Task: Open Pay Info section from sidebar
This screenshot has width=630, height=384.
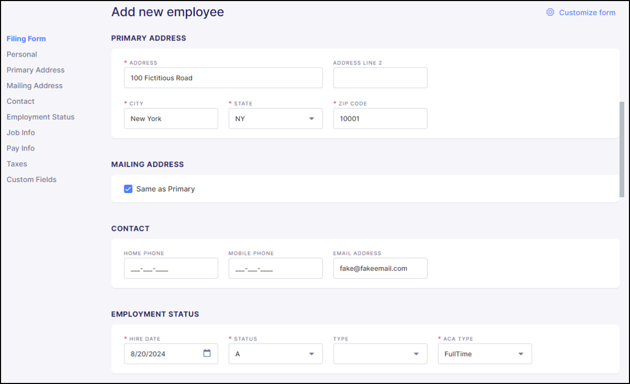Action: 21,148
